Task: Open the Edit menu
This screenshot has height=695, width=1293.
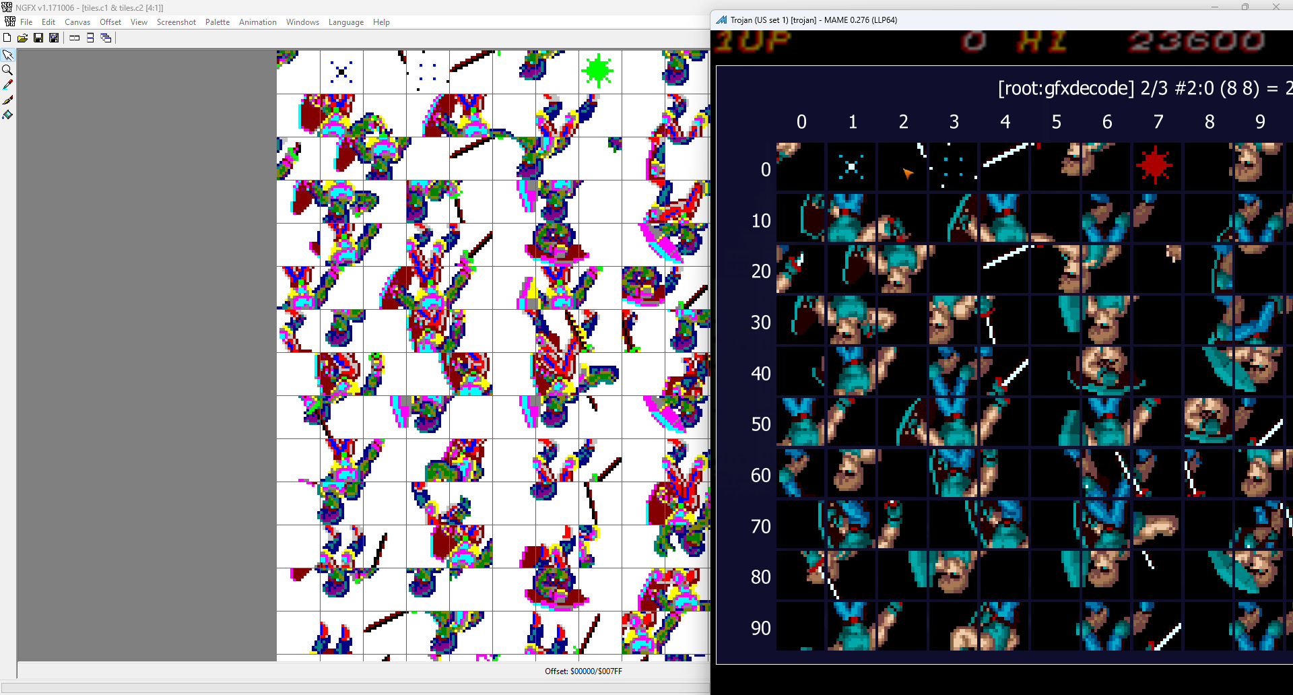Action: (48, 22)
